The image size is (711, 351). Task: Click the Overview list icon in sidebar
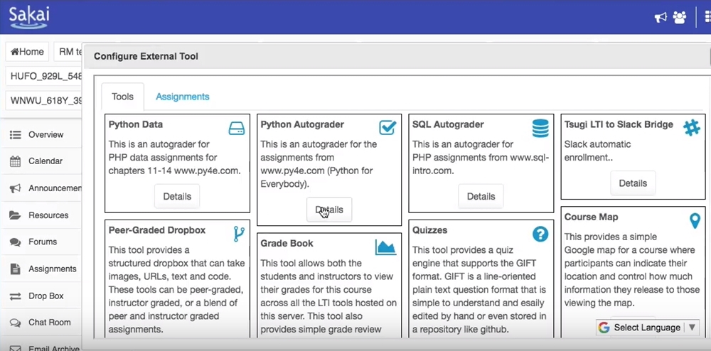coord(16,135)
